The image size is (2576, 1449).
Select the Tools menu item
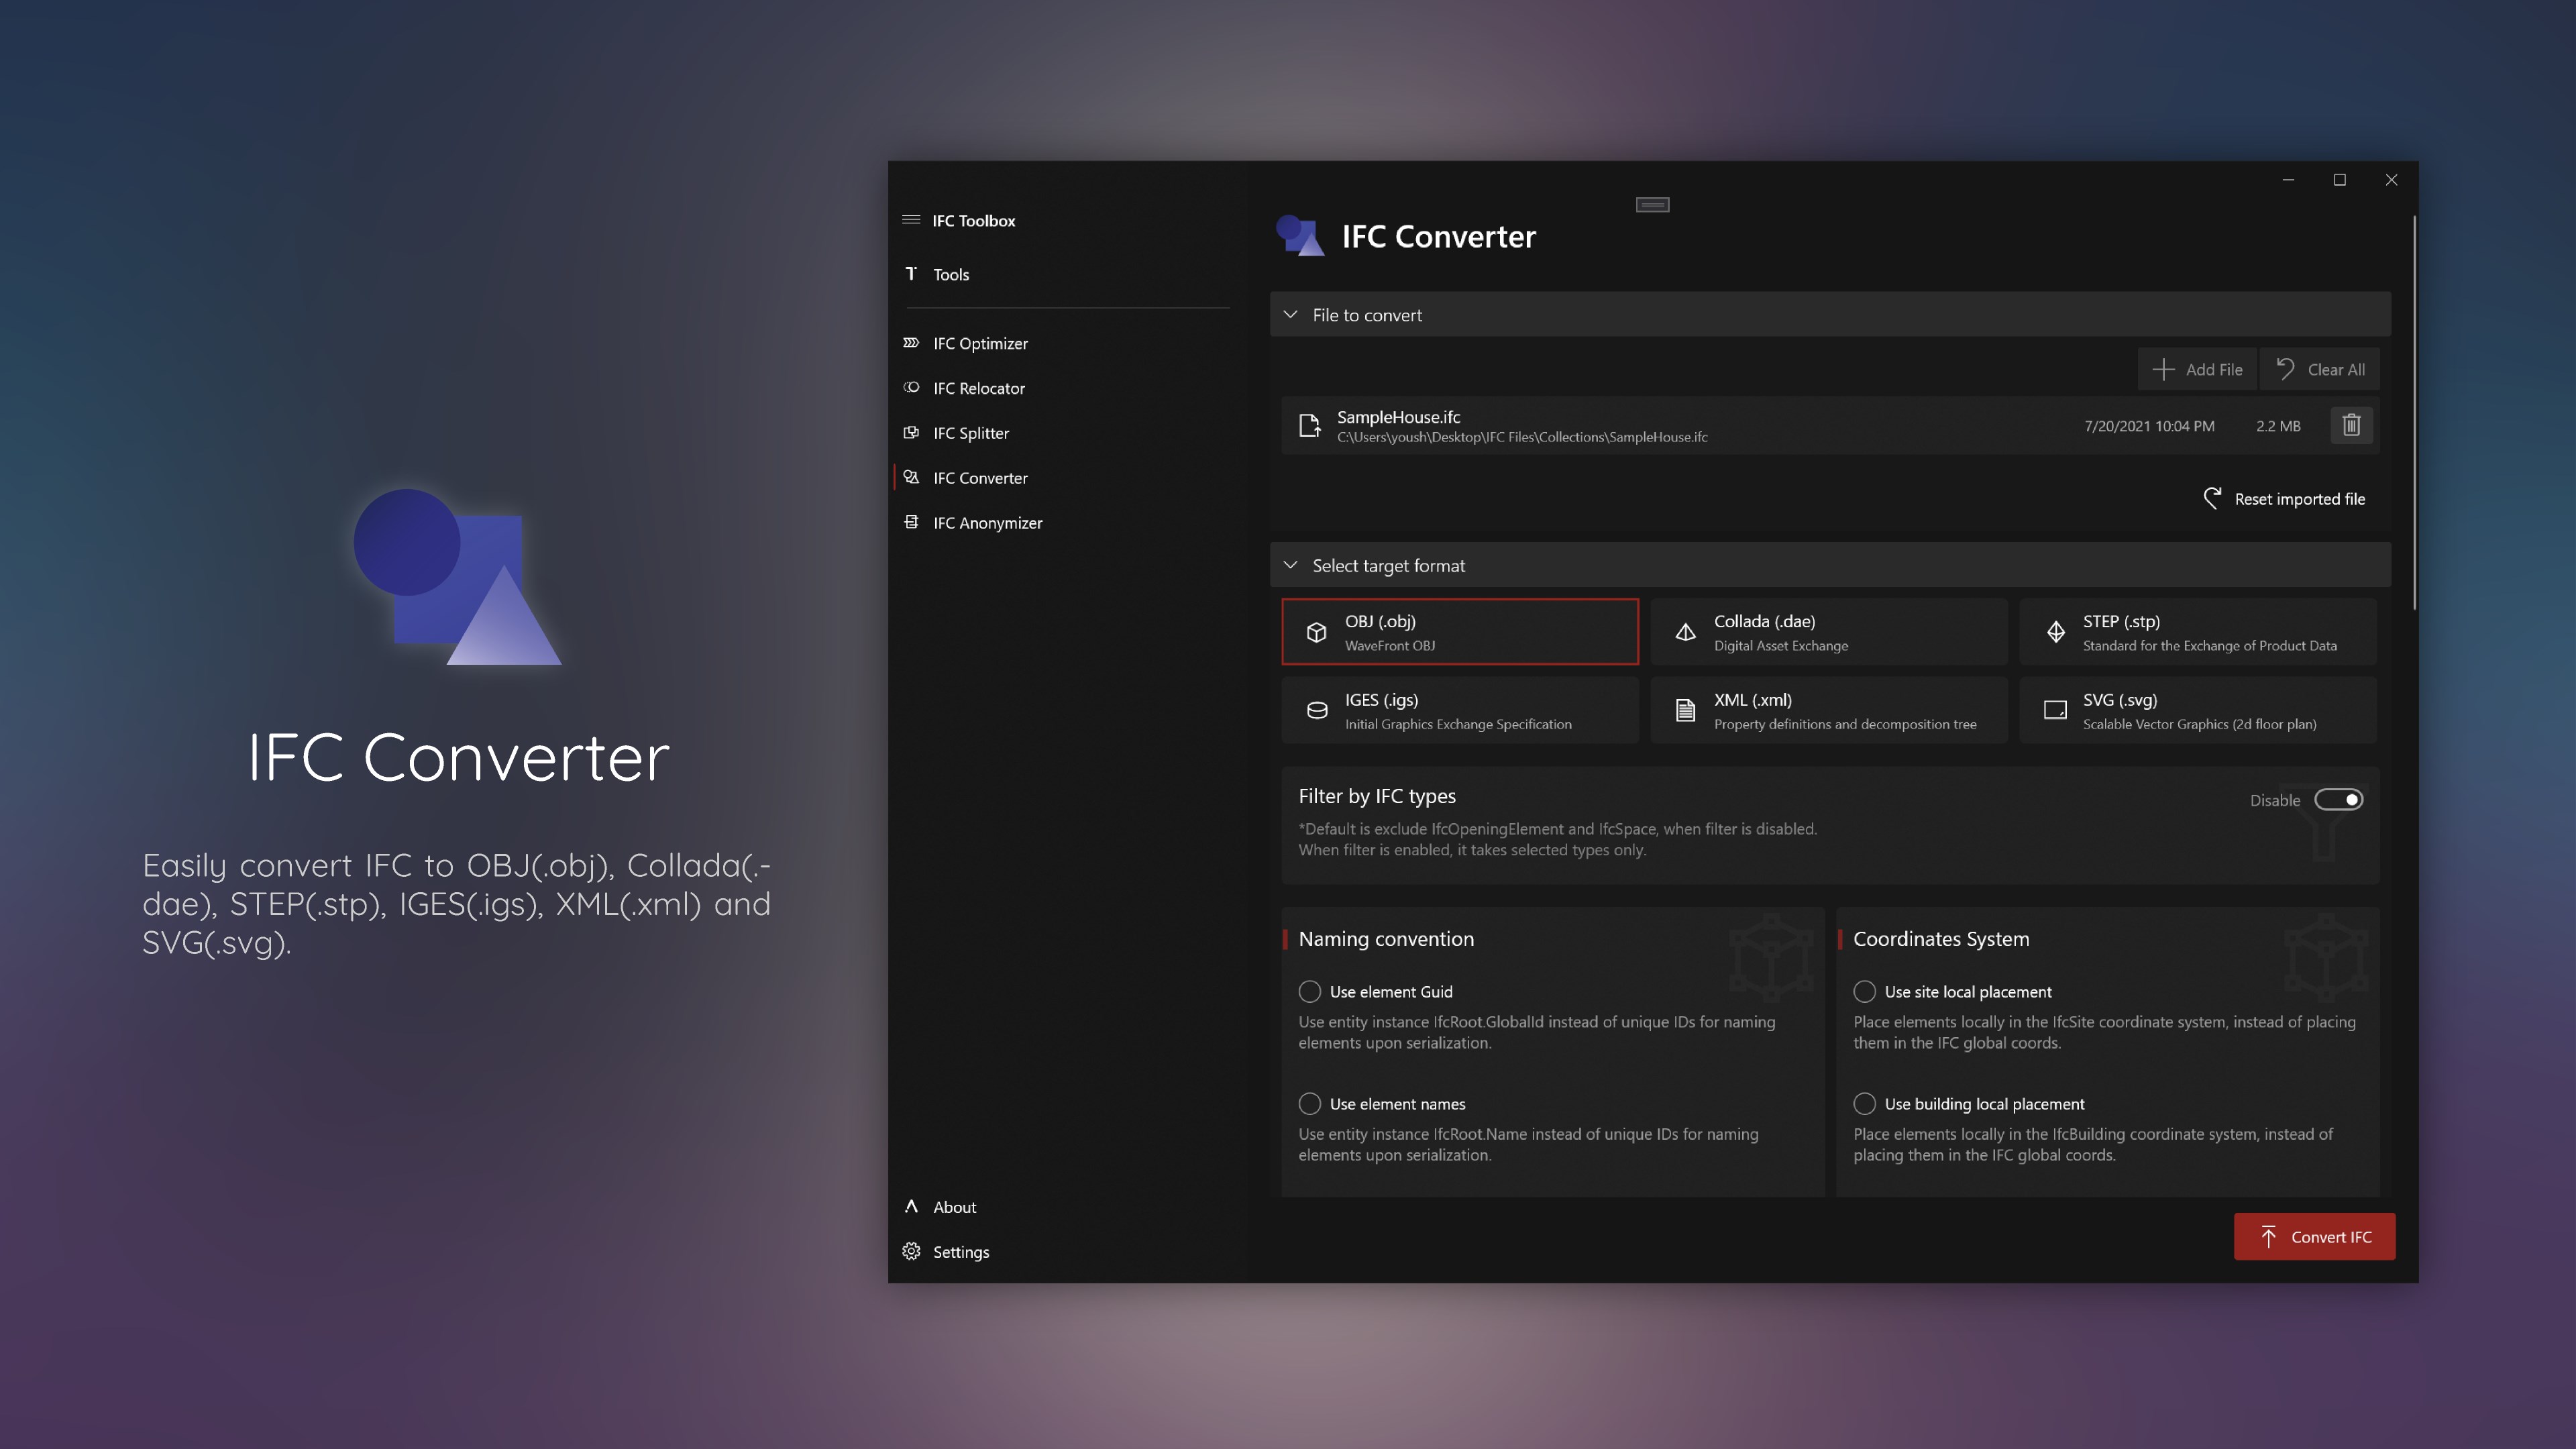(x=950, y=274)
